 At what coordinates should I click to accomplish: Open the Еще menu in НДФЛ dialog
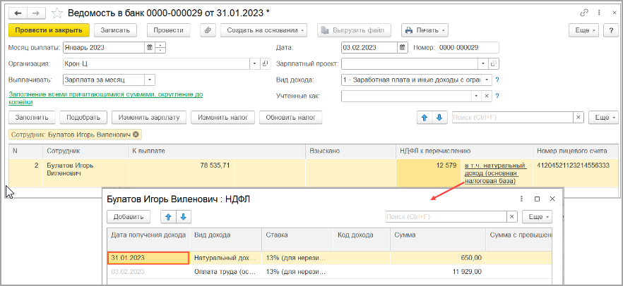click(x=537, y=217)
